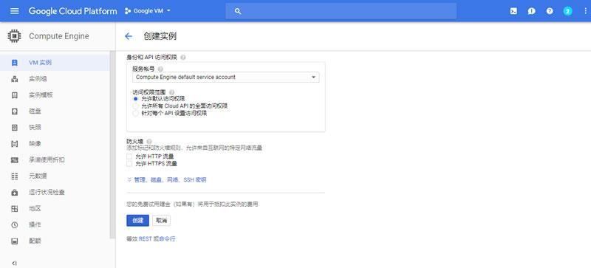Image resolution: width=591 pixels, height=268 pixels.
Task: Activate the Cloud Shell icon
Action: (x=513, y=11)
